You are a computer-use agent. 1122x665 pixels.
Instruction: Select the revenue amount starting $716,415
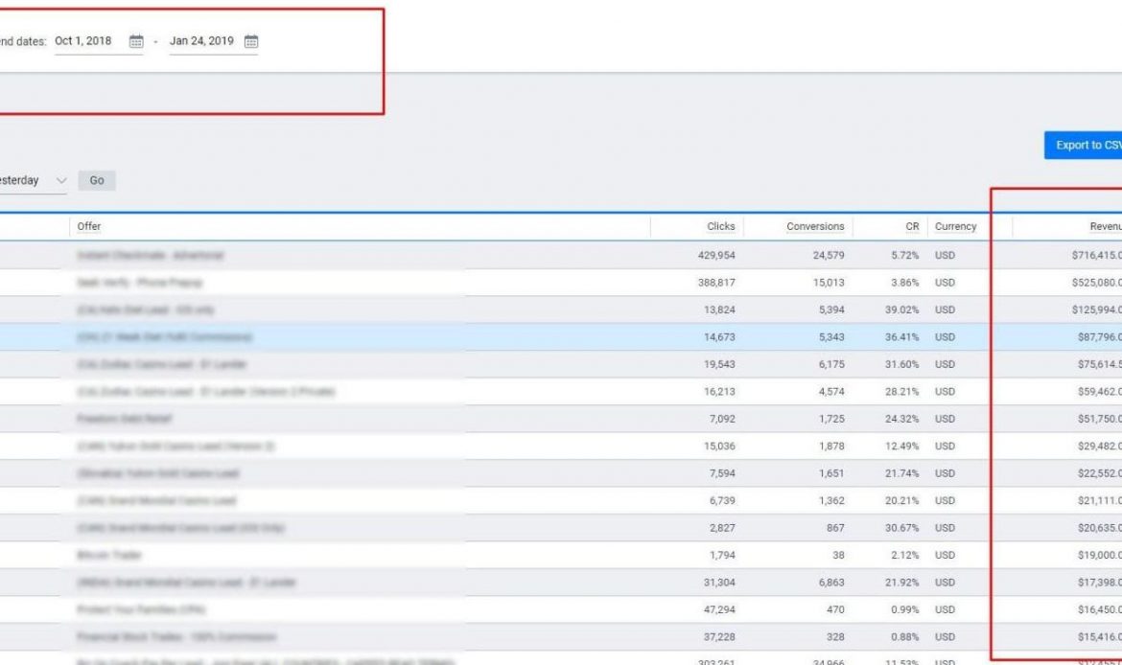[x=1097, y=255]
